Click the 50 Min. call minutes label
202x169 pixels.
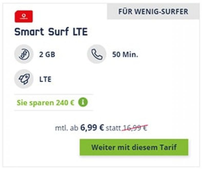click(125, 54)
